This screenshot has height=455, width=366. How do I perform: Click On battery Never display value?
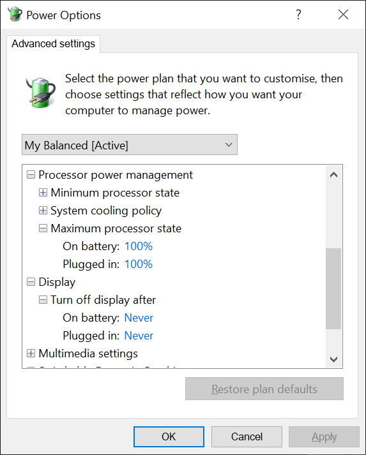(139, 318)
